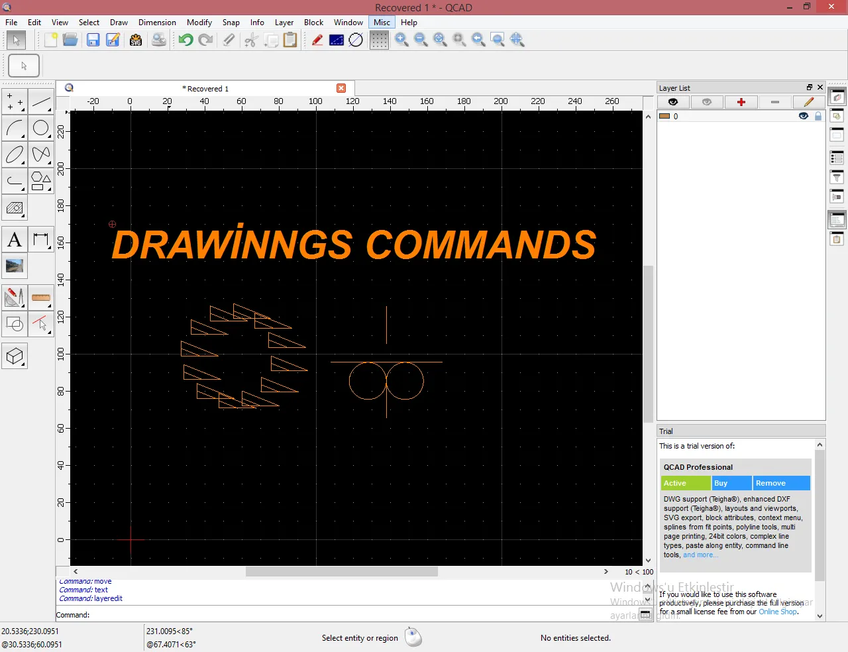Open the Layer menu

284,23
